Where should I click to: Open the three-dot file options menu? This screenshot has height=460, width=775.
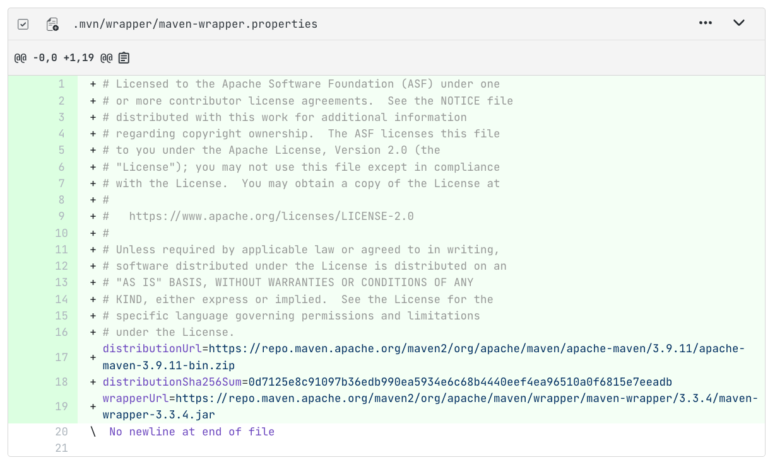706,23
